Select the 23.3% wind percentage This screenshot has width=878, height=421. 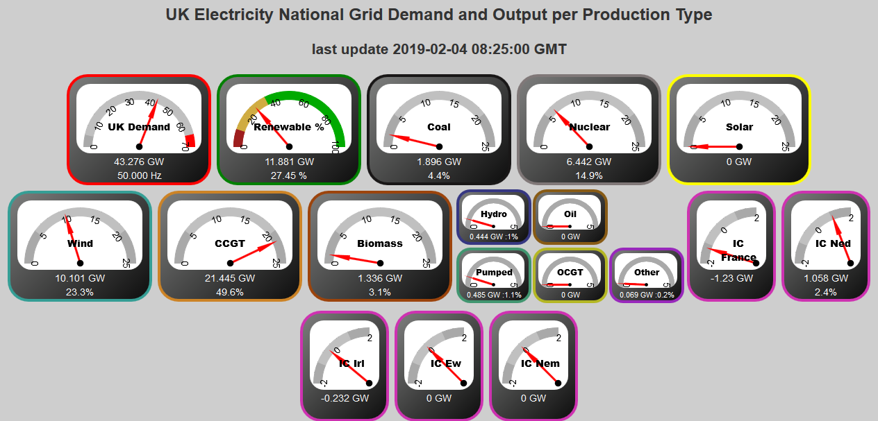pos(80,292)
